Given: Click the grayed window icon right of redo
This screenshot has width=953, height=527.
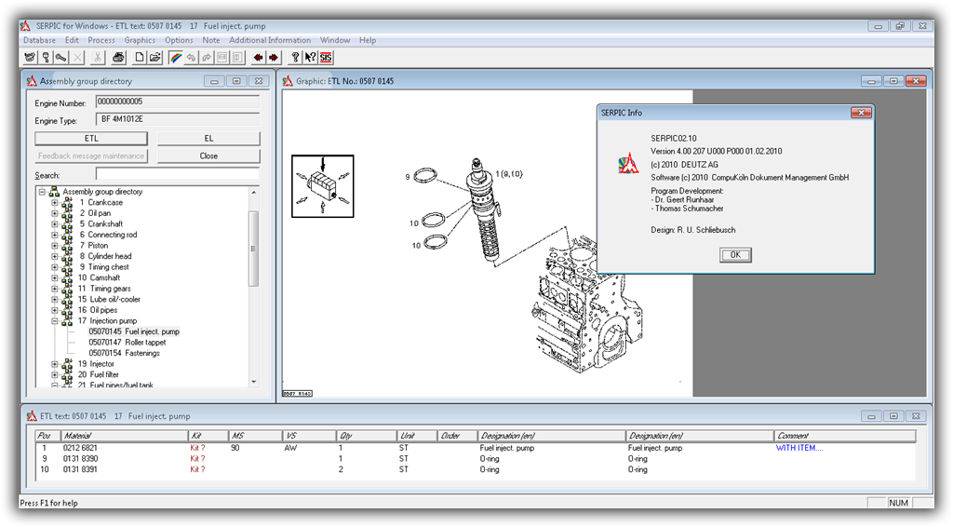Looking at the screenshot, I should click(x=221, y=58).
